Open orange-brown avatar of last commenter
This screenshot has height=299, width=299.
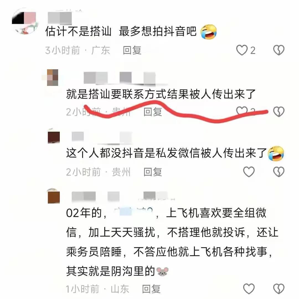[54, 196]
